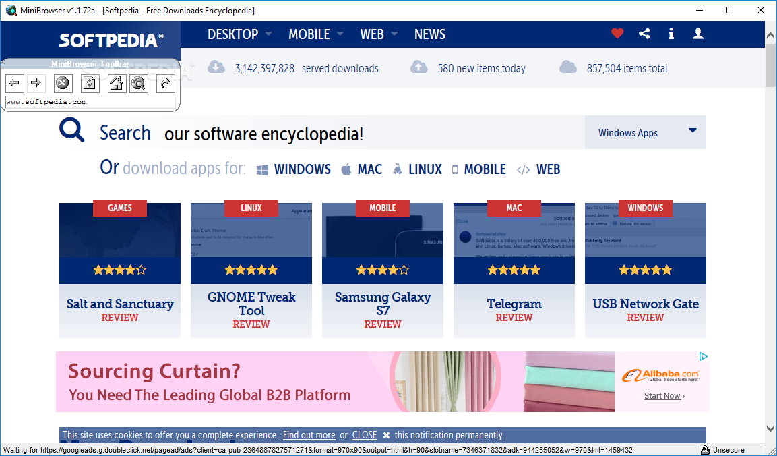777x456 pixels.
Task: Click the Apple logo icon beside MAC link
Action: click(346, 169)
